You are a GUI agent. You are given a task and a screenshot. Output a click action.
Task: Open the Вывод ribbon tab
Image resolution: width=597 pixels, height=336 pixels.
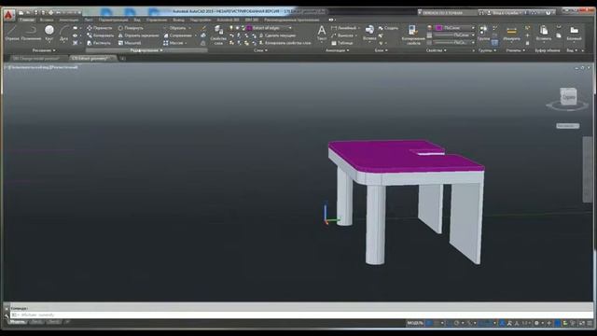point(178,20)
